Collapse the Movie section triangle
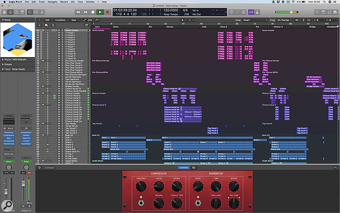This screenshot has width=340, height=213. pos(3,20)
